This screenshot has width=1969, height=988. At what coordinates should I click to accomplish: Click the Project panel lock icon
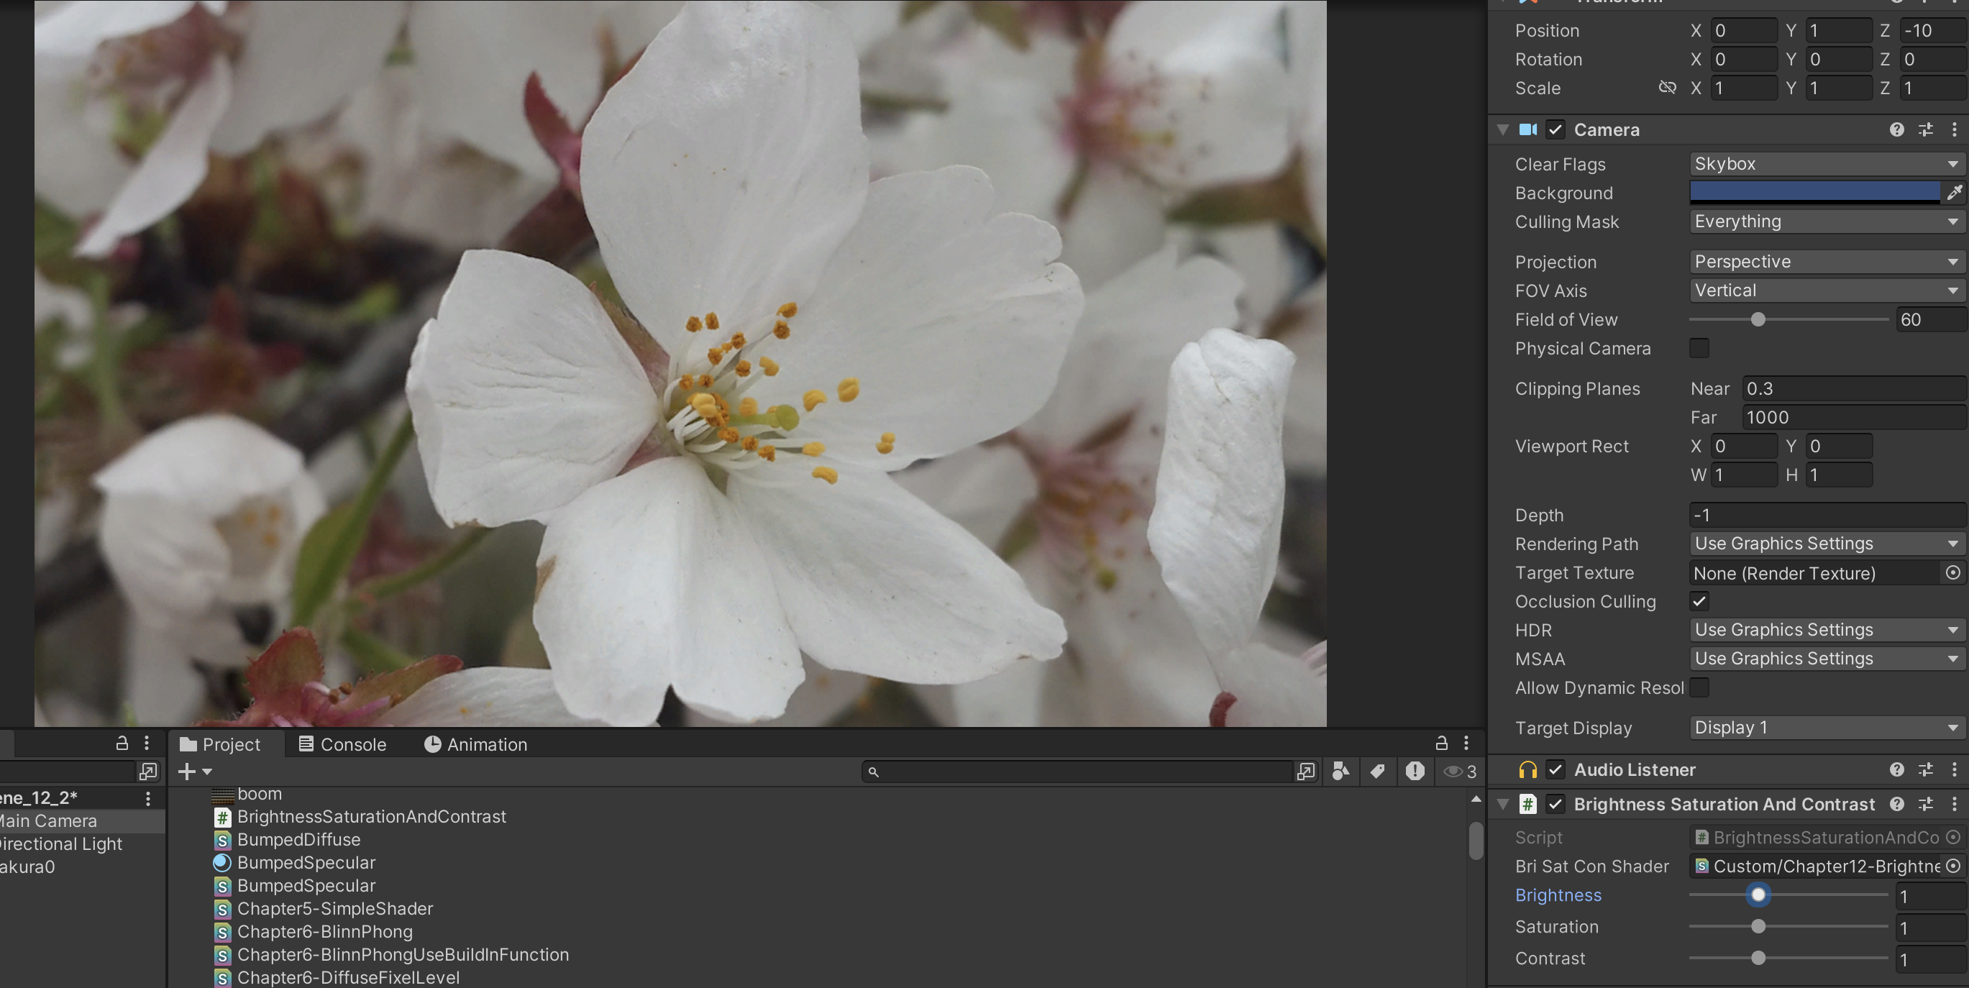tap(1441, 743)
